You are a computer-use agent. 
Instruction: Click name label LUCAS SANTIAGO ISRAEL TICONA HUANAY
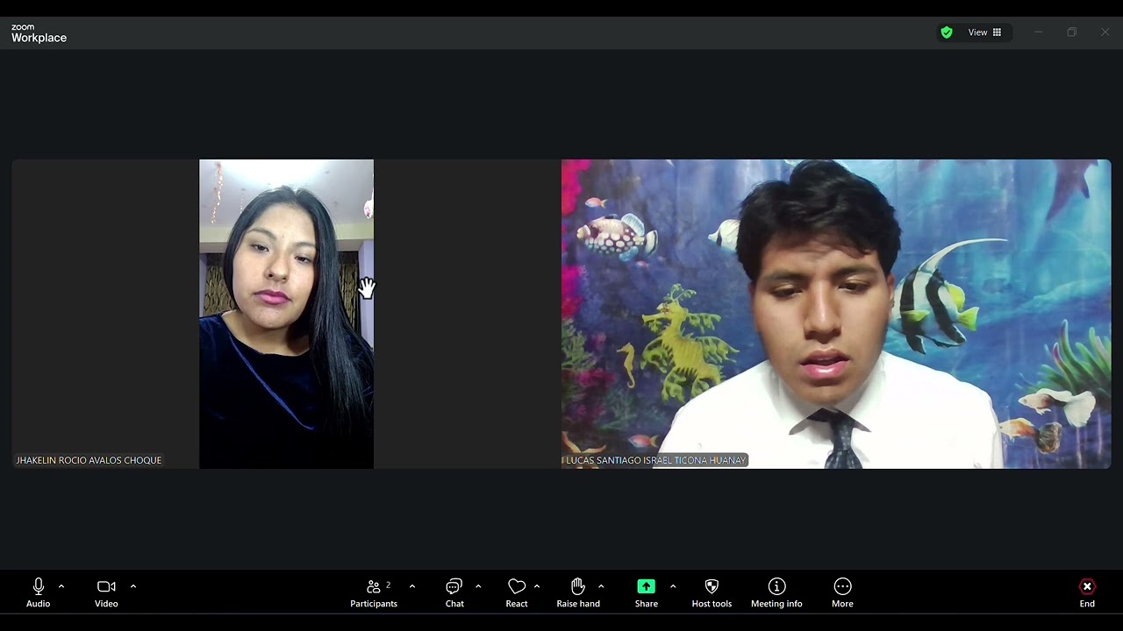[655, 460]
